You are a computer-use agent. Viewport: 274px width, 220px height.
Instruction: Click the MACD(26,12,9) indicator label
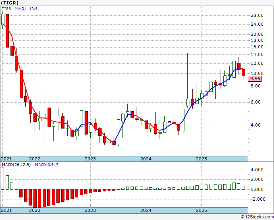point(16,165)
